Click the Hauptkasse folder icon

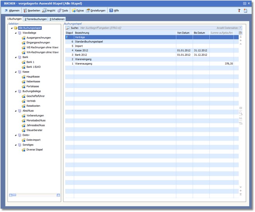24,77
